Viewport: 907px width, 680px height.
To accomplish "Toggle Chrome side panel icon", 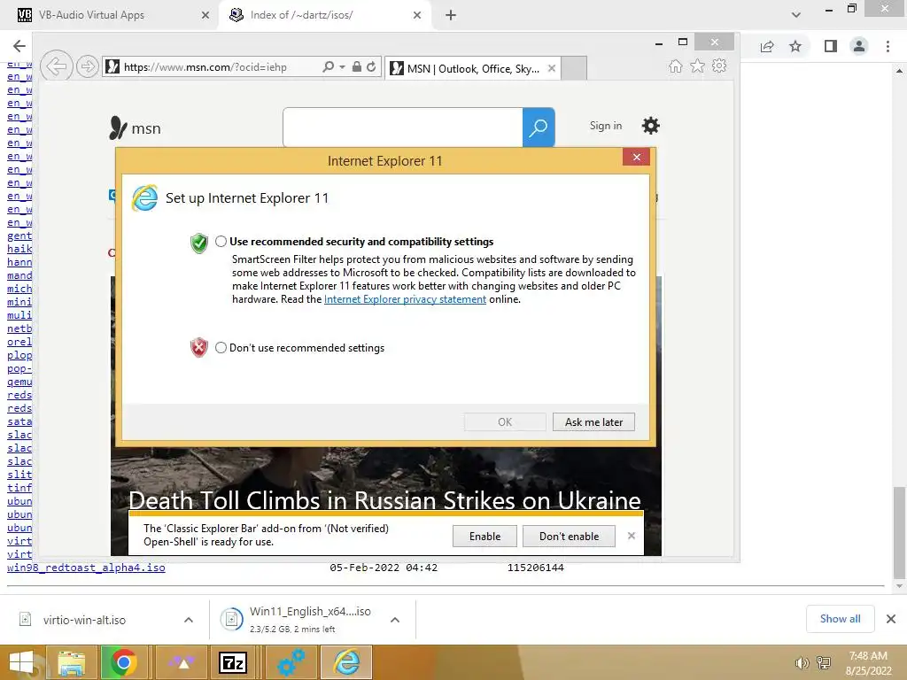I will [x=831, y=46].
